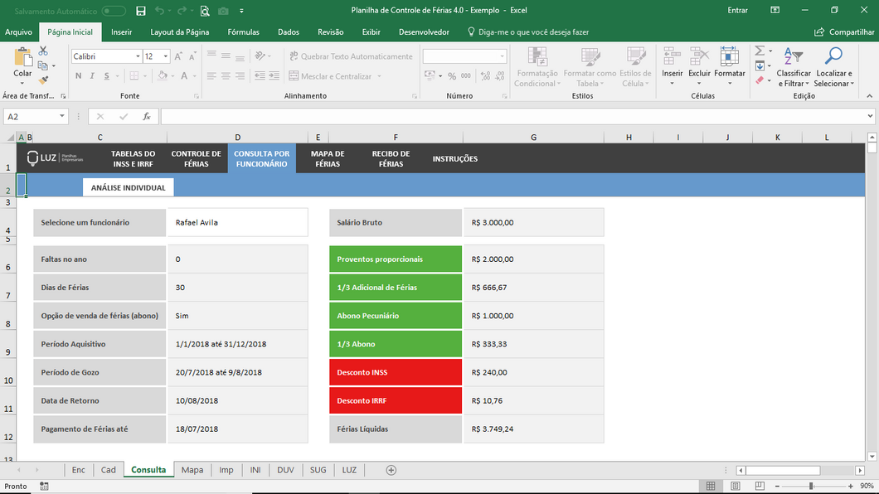879x494 pixels.
Task: Switch to the Dados ribbon tab
Action: [x=289, y=32]
